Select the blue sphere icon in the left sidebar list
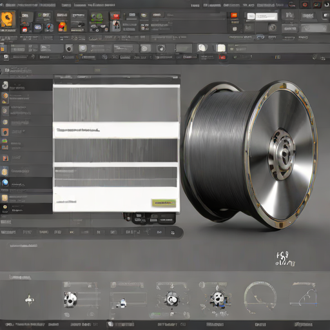The width and height of the screenshot is (330, 330). (5, 182)
